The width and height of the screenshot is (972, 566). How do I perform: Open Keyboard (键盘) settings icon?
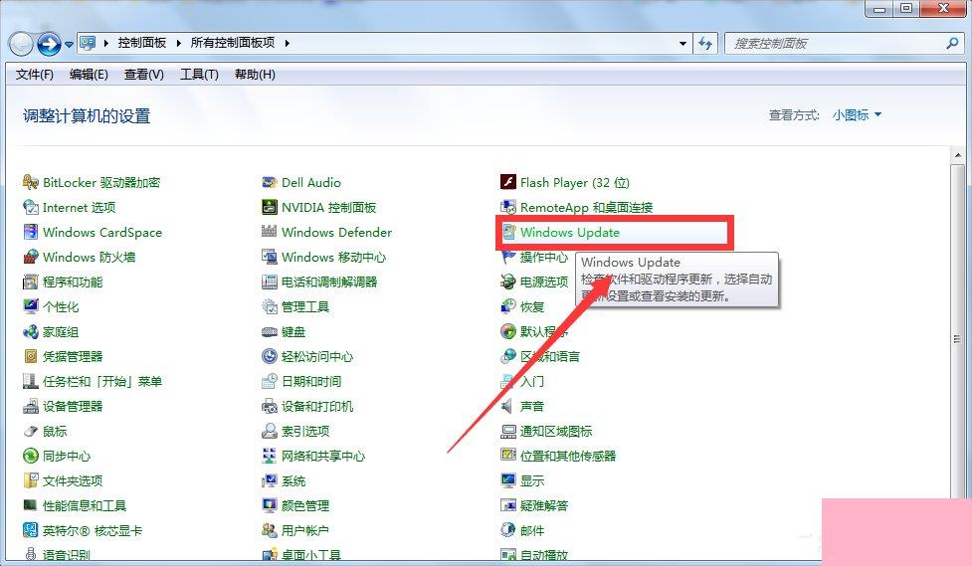[x=269, y=331]
